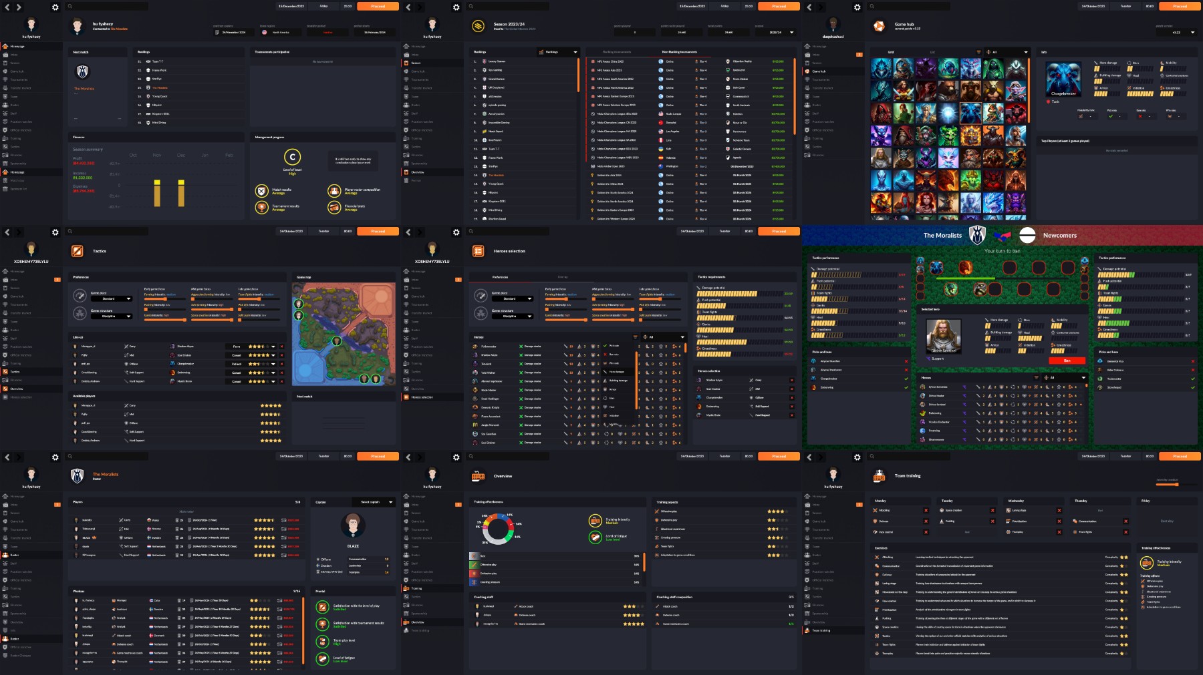1203x675 pixels.
Task: Open settings gear on the Homepage screen
Action: point(55,7)
